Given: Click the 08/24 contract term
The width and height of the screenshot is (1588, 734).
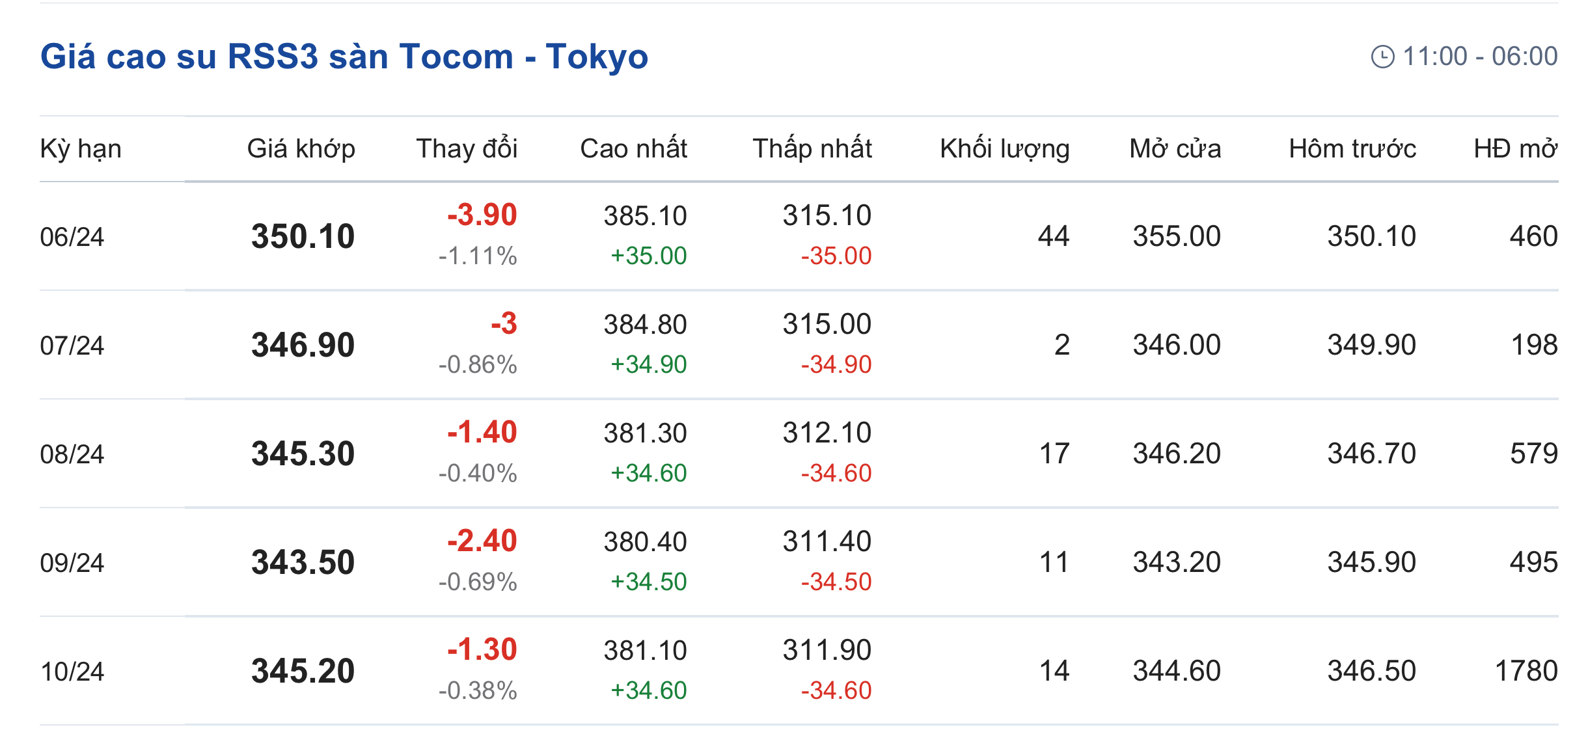Looking at the screenshot, I should [x=72, y=454].
